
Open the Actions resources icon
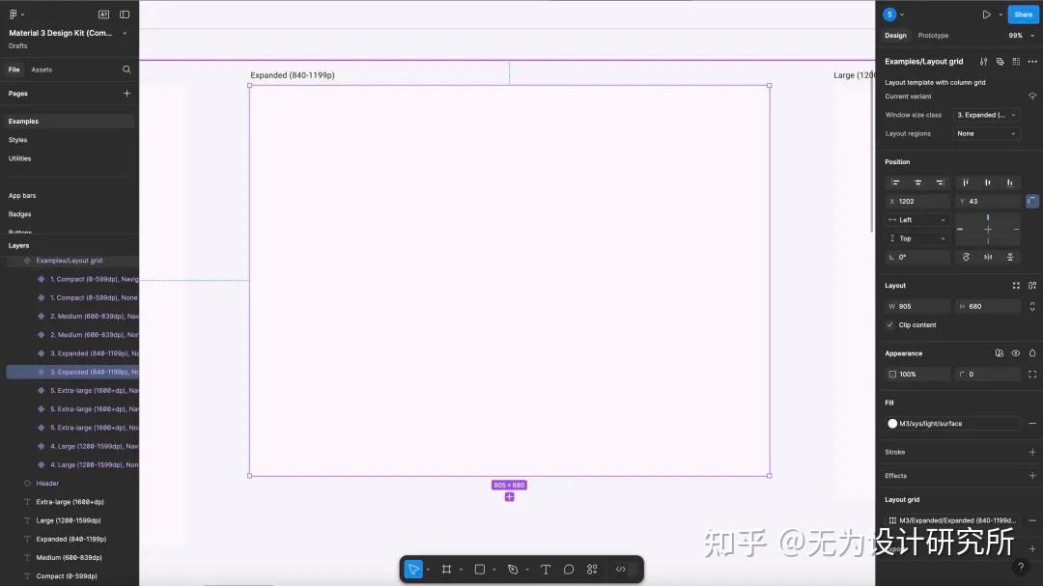click(x=592, y=569)
